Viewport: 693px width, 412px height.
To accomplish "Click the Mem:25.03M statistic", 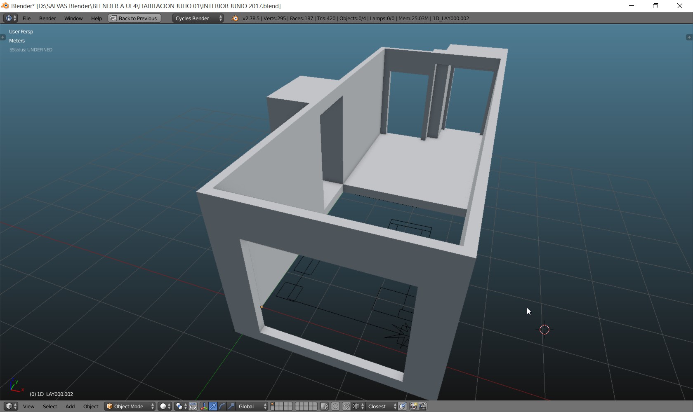I will pyautogui.click(x=413, y=18).
